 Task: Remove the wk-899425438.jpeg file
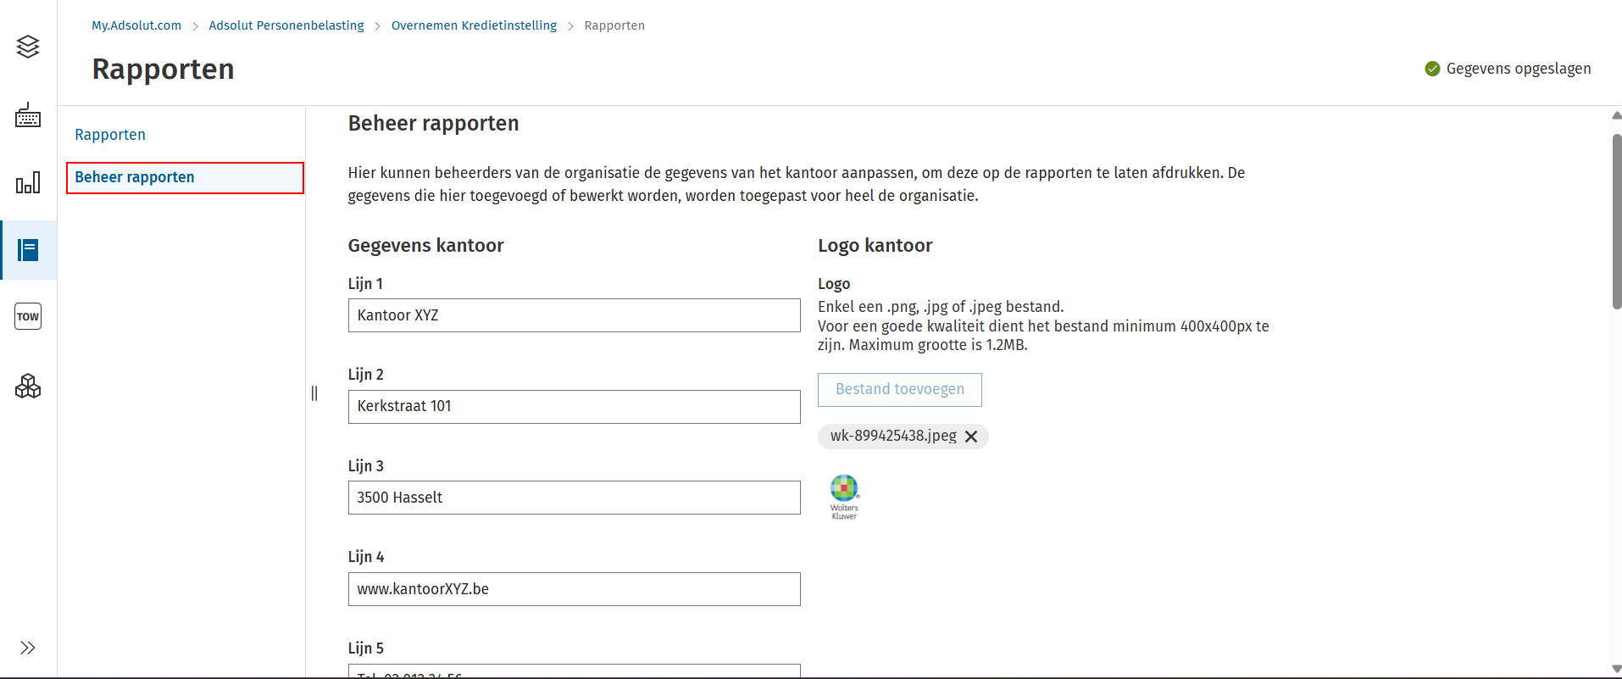971,437
